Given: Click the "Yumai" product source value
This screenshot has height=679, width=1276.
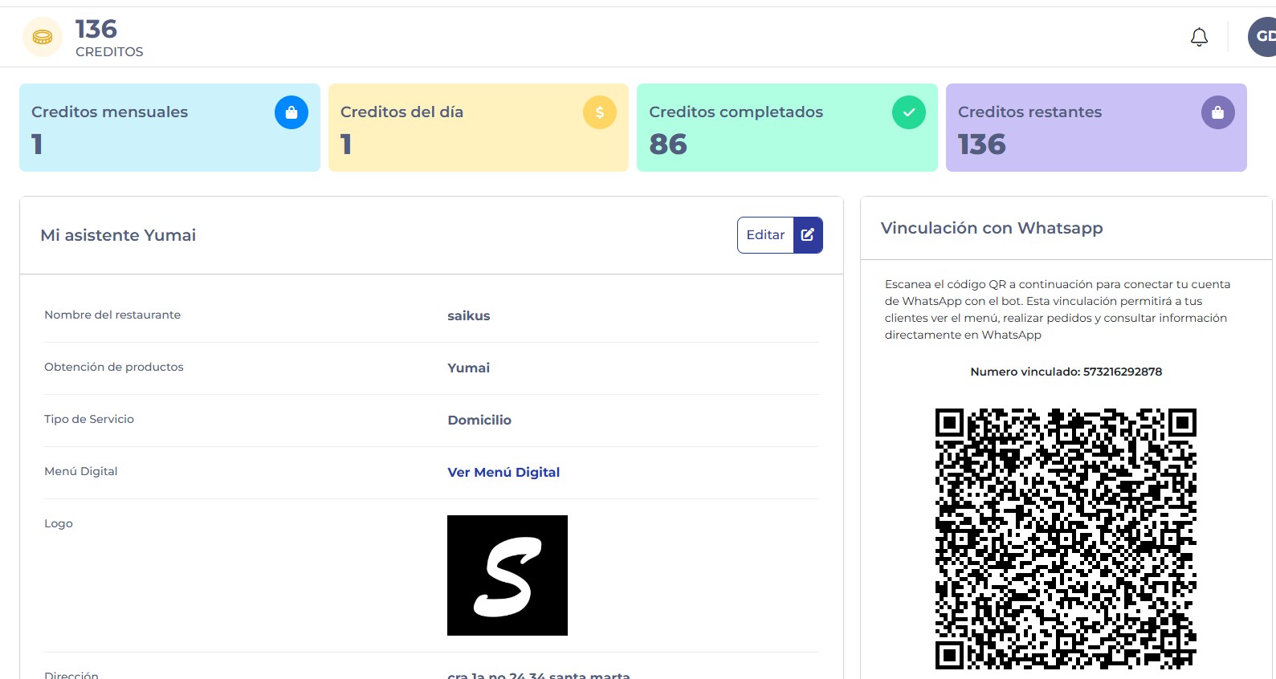Looking at the screenshot, I should click(469, 368).
